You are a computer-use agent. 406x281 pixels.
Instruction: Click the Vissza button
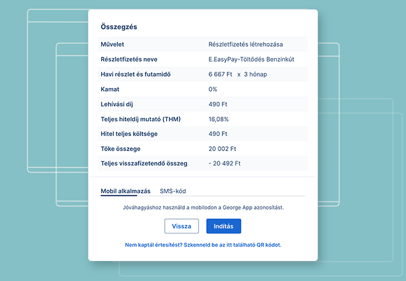point(182,226)
